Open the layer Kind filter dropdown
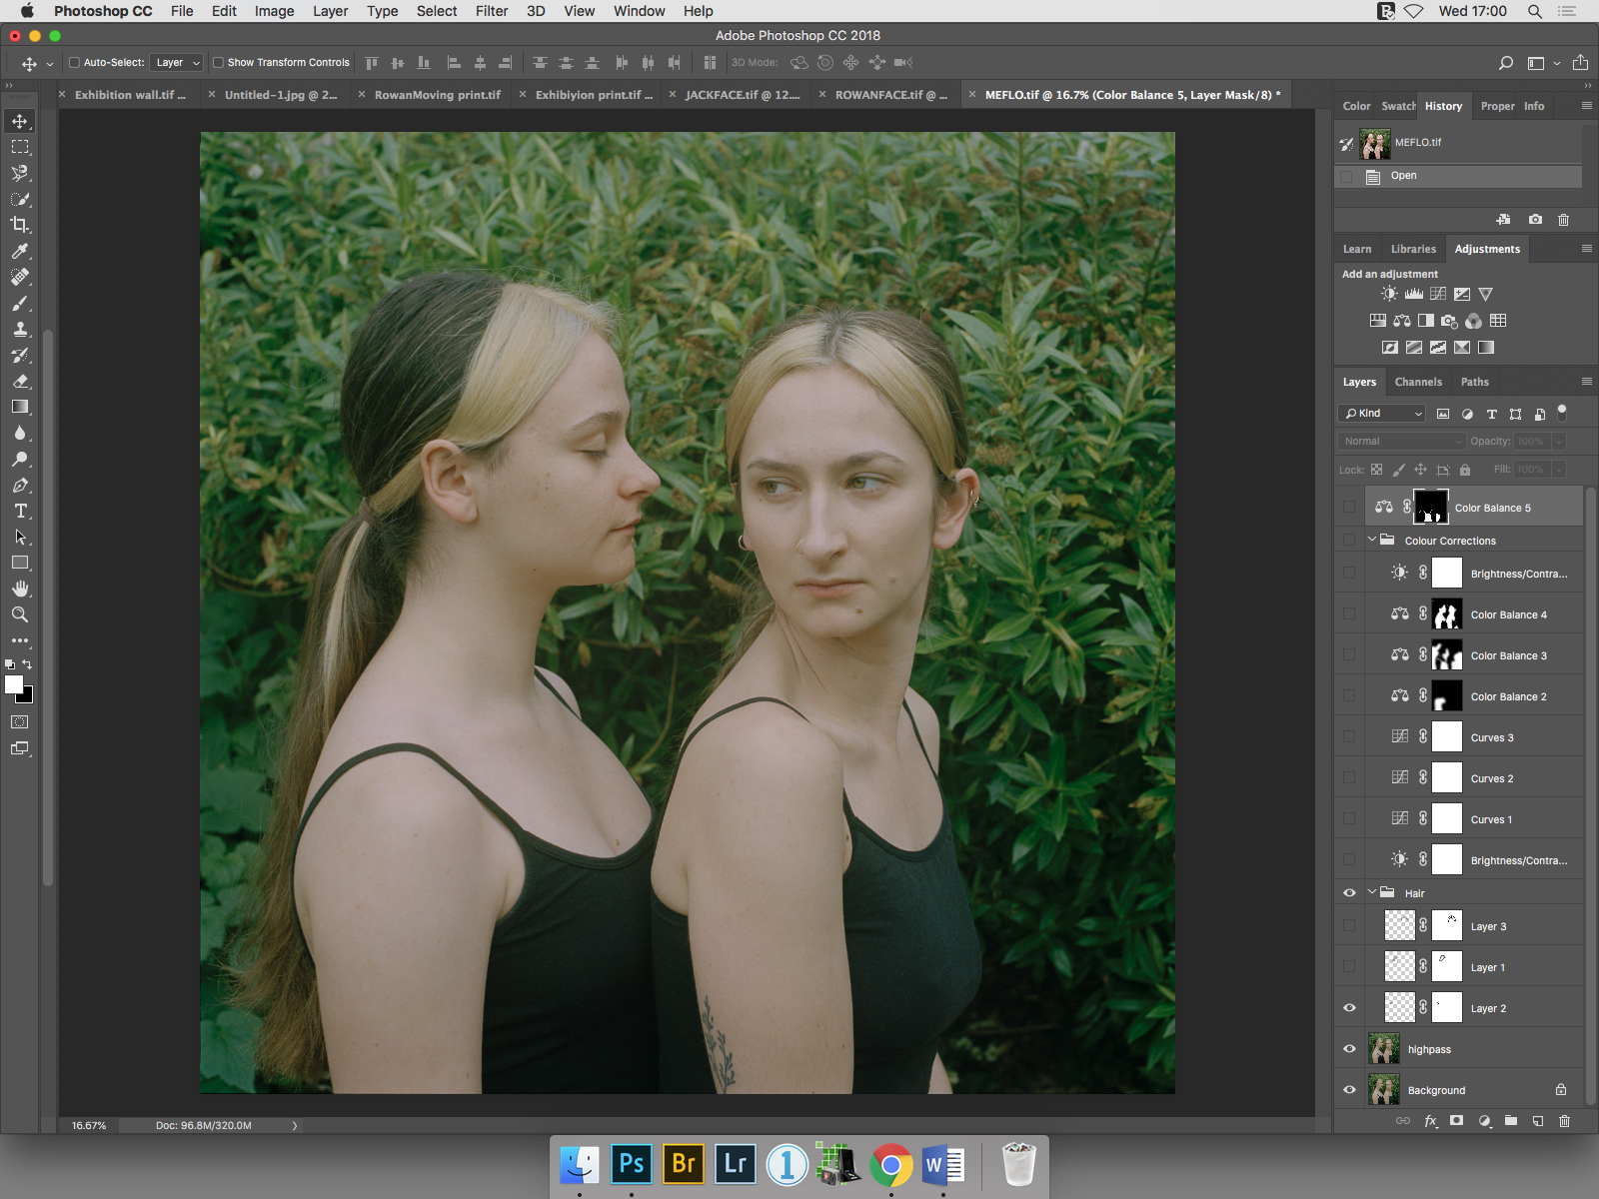This screenshot has height=1199, width=1599. 1383,413
